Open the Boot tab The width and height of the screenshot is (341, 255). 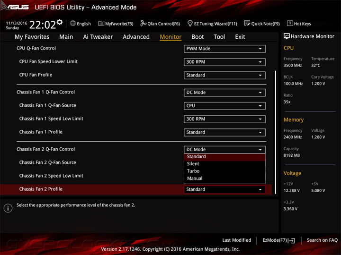pyautogui.click(x=197, y=37)
